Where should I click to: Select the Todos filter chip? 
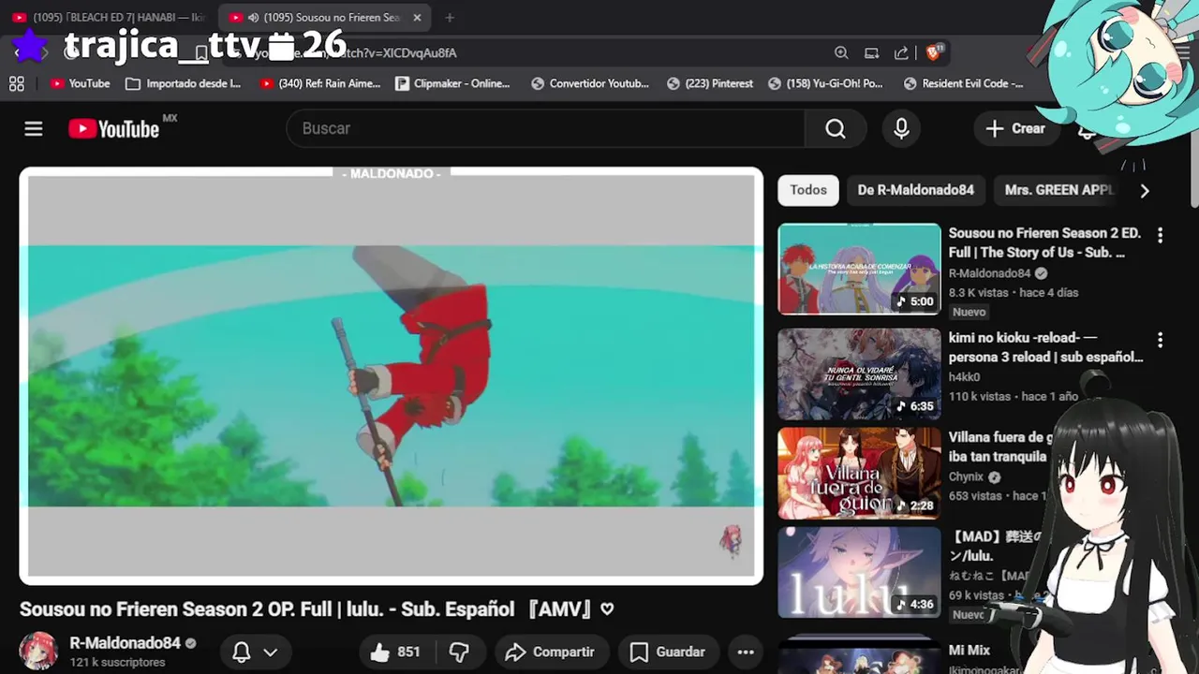[808, 190]
